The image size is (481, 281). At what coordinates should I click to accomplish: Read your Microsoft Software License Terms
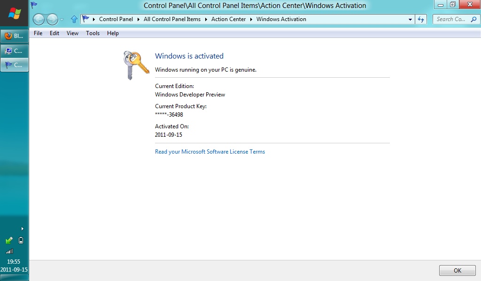(210, 152)
